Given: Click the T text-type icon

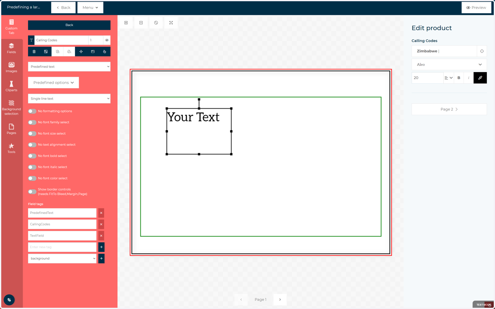Looking at the screenshot, I should click(x=31, y=40).
